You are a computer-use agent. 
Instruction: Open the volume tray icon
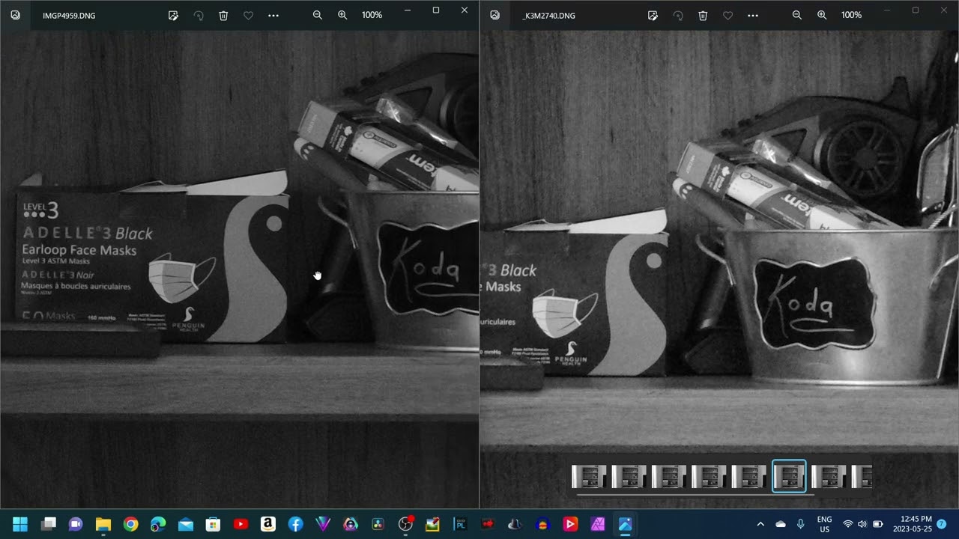[x=862, y=524]
